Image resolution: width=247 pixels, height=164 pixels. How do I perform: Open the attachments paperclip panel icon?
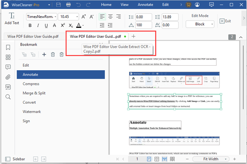[x=8, y=77]
